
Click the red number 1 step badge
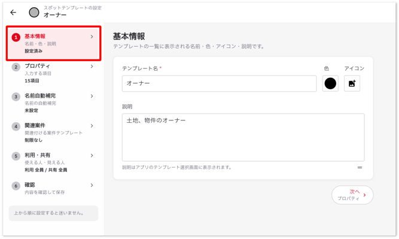pyautogui.click(x=16, y=38)
